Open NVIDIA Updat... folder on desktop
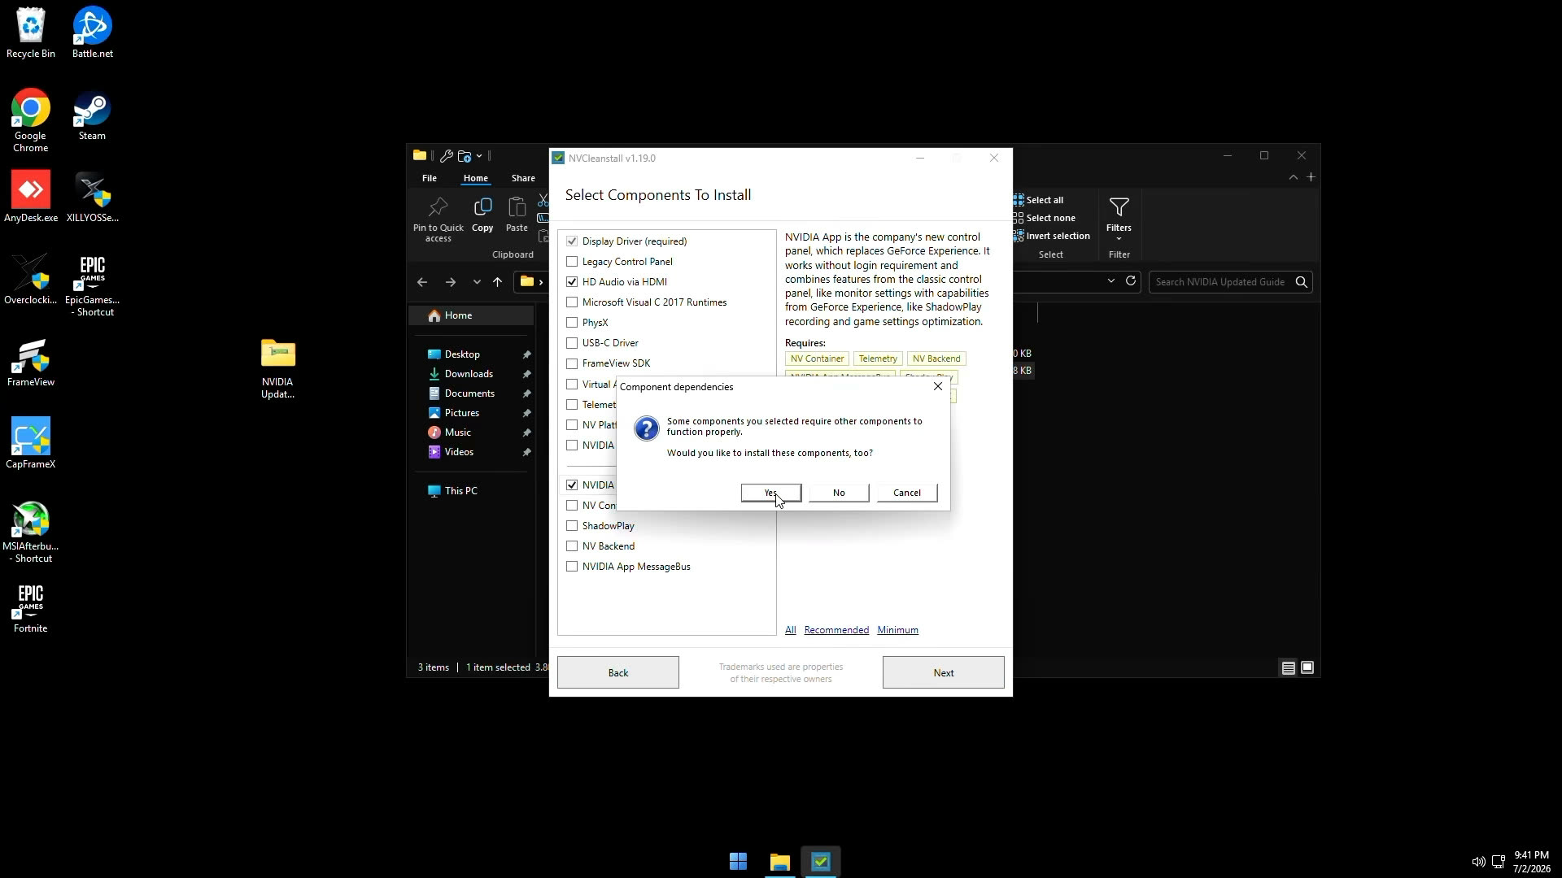The image size is (1562, 878). (x=278, y=368)
